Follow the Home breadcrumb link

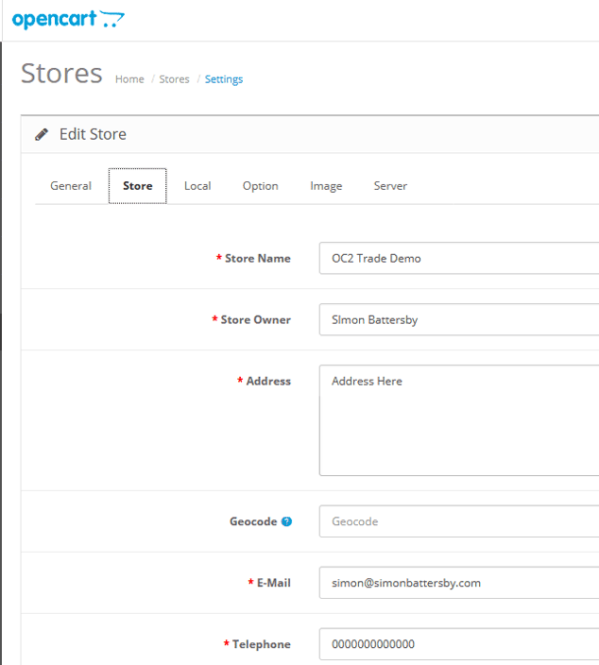tap(129, 79)
